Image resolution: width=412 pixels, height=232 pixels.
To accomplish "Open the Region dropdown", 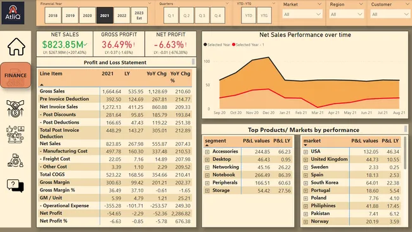I will pos(347,14).
